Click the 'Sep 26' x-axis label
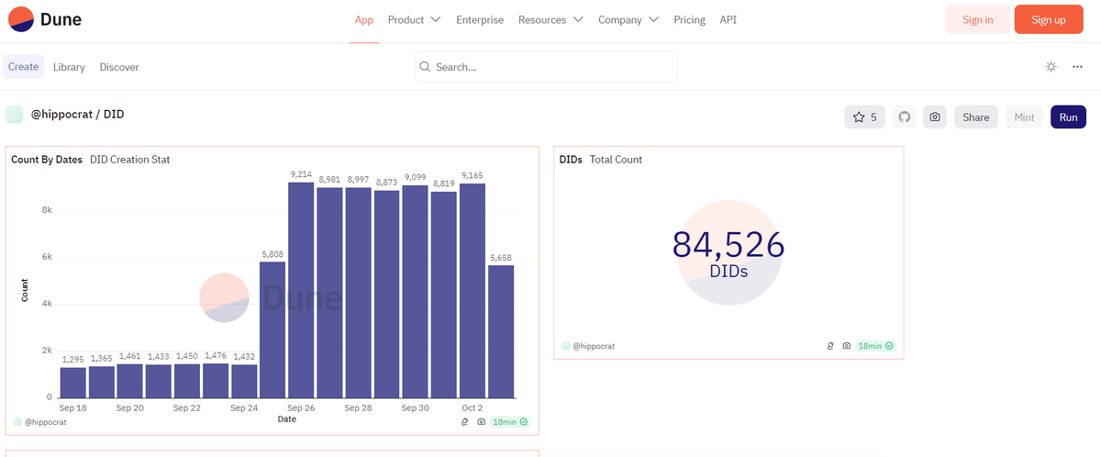The width and height of the screenshot is (1101, 457). 301,407
